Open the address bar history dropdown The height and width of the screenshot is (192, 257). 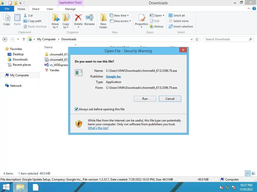click(191, 39)
